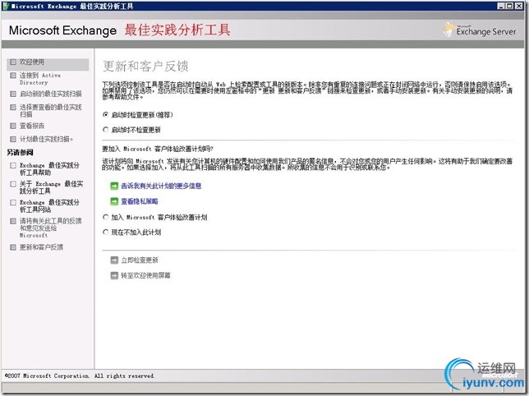Click the application icon in the title bar
529x396 pixels.
point(6,6)
